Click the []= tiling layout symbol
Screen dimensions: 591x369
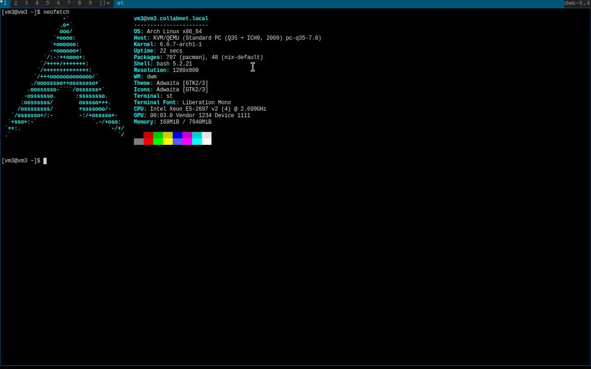click(x=104, y=3)
